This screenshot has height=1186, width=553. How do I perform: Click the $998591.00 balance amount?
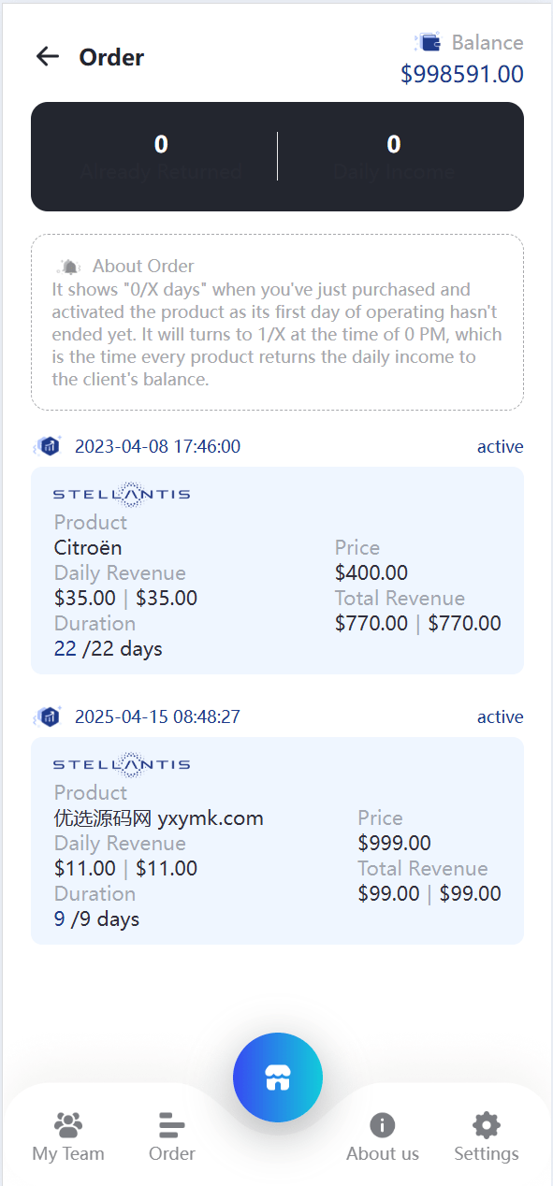[x=462, y=74]
